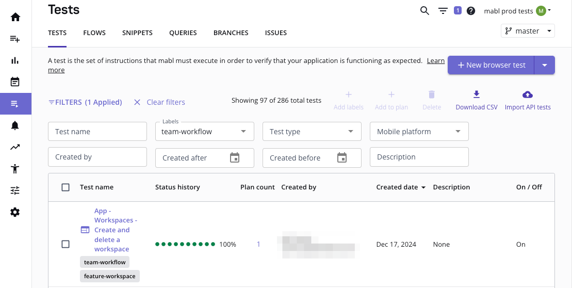Image resolution: width=572 pixels, height=288 pixels.
Task: Click the Home icon in the sidebar
Action: 15,17
